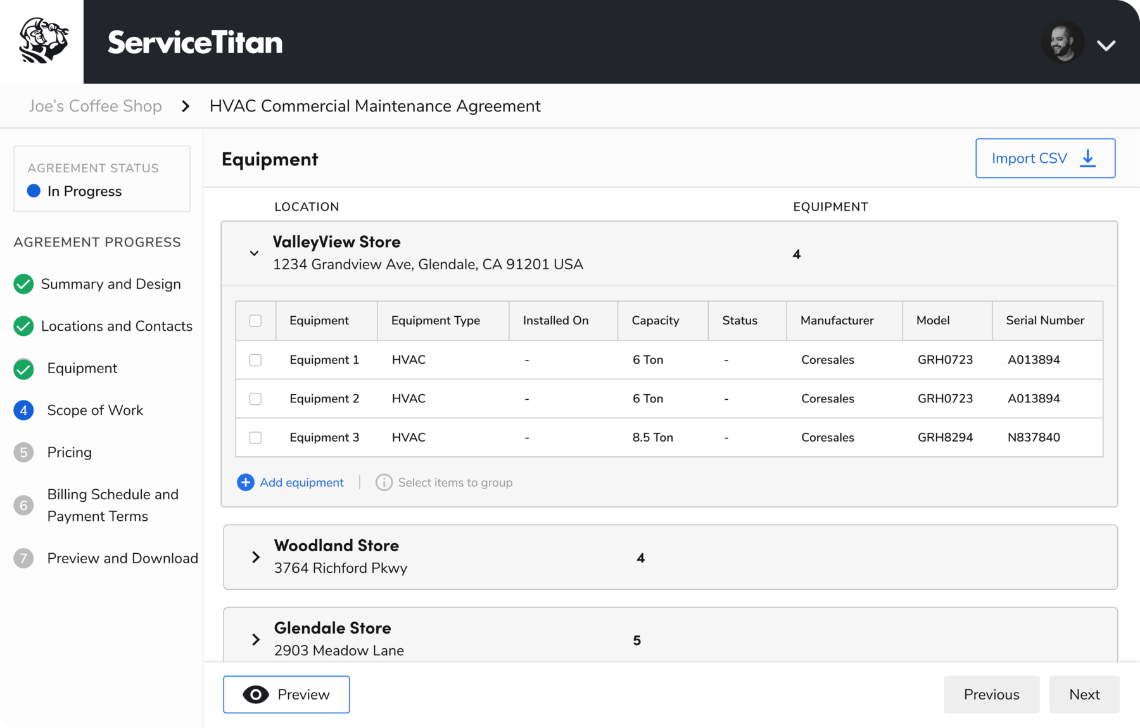This screenshot has width=1140, height=728.
Task: Click the blue plus Add equipment icon
Action: [245, 482]
